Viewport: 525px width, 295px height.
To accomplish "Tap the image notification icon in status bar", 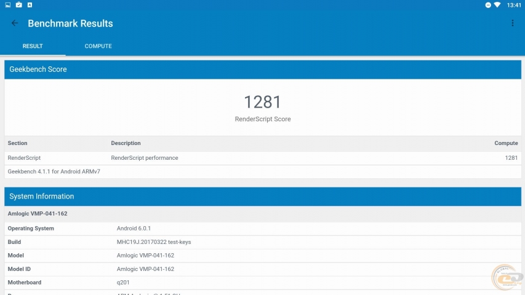I will pyautogui.click(x=8, y=5).
